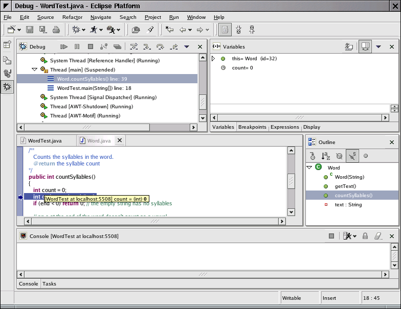401x309 pixels.
Task: Open the Refactor menu
Action: (x=72, y=17)
